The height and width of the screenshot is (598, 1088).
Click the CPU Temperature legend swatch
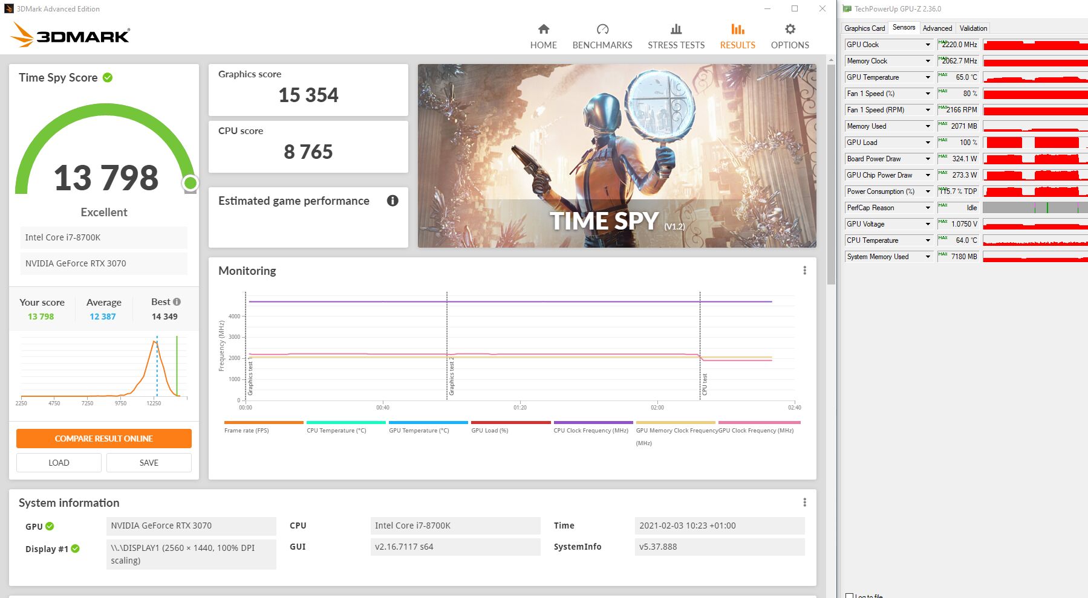(x=346, y=422)
